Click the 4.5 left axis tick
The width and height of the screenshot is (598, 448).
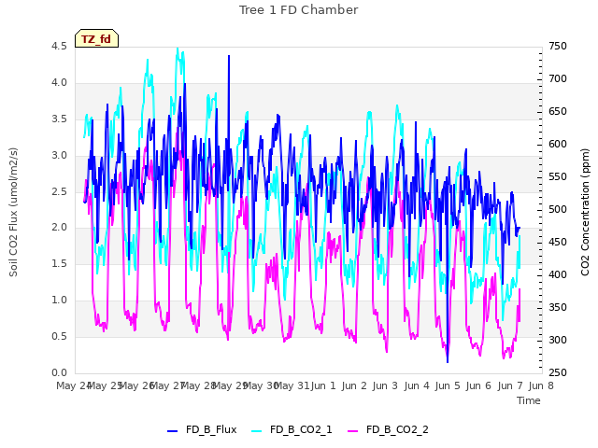pos(59,47)
